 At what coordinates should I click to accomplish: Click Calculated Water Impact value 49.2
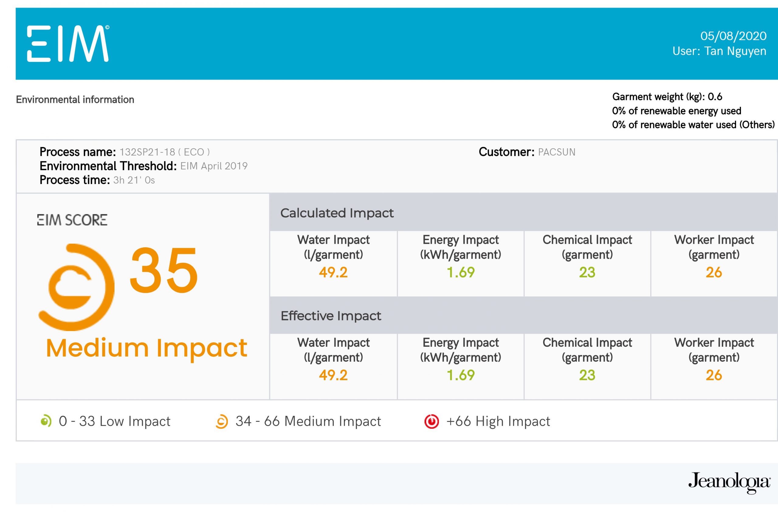333,272
